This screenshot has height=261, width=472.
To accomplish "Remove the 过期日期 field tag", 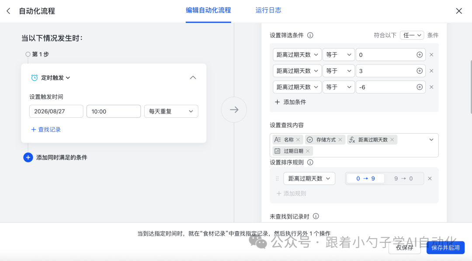I will 308,151.
